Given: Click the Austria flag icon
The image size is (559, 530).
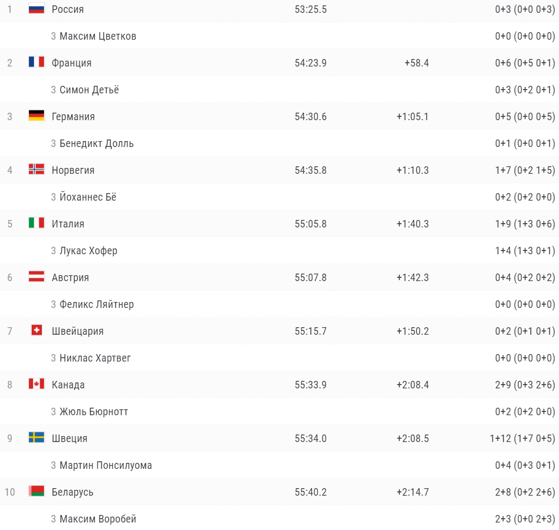Looking at the screenshot, I should coord(36,277).
